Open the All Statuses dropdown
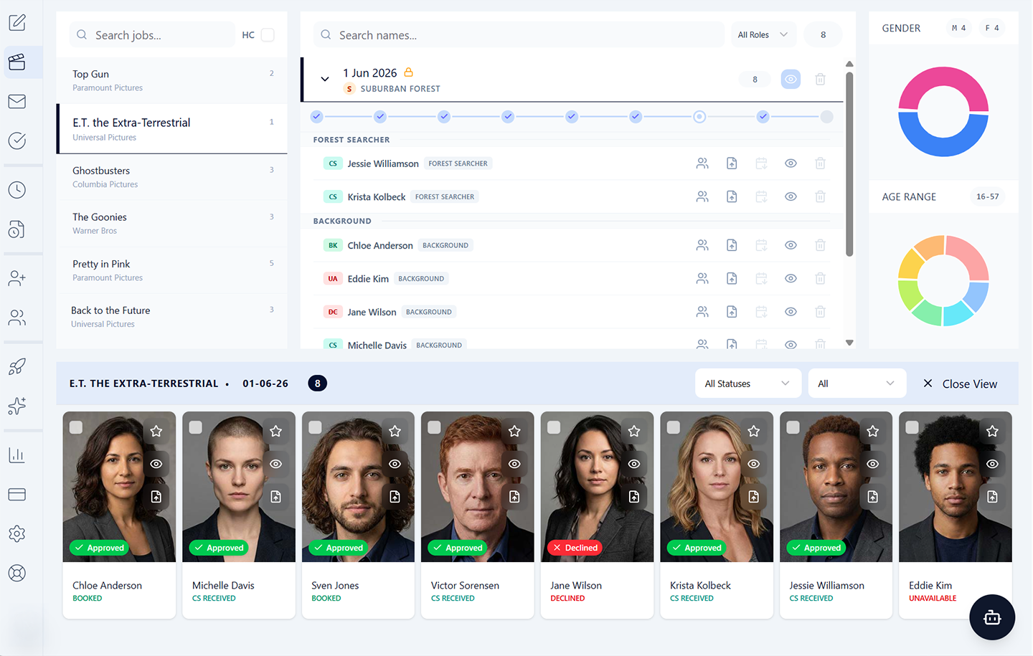This screenshot has height=656, width=1033. [747, 384]
